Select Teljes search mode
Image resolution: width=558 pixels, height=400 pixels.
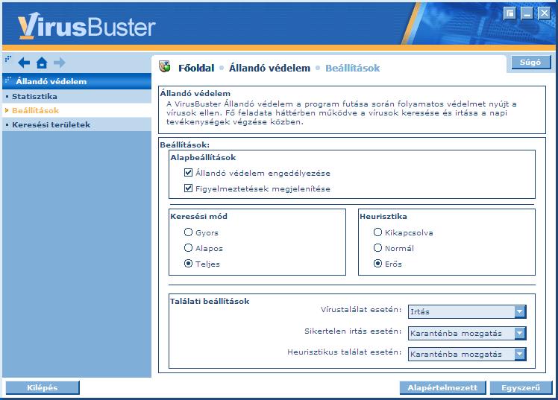(188, 264)
